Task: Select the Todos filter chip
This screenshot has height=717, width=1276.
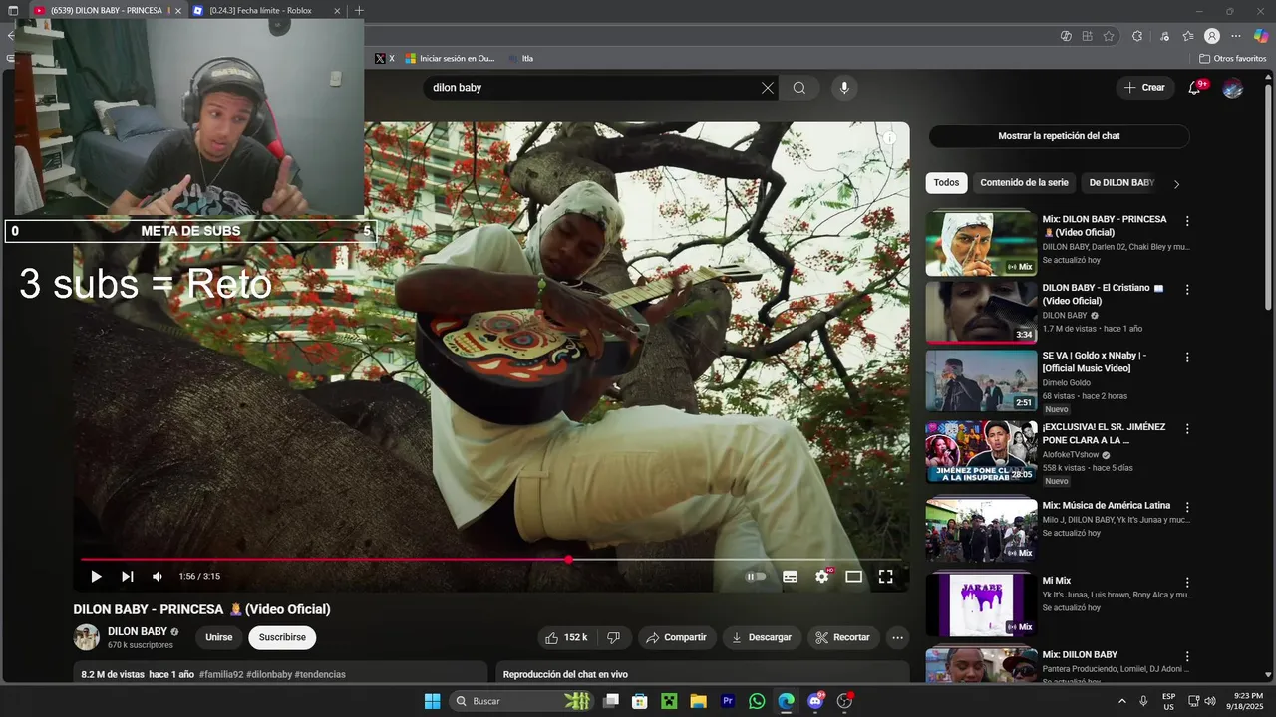Action: pyautogui.click(x=946, y=183)
